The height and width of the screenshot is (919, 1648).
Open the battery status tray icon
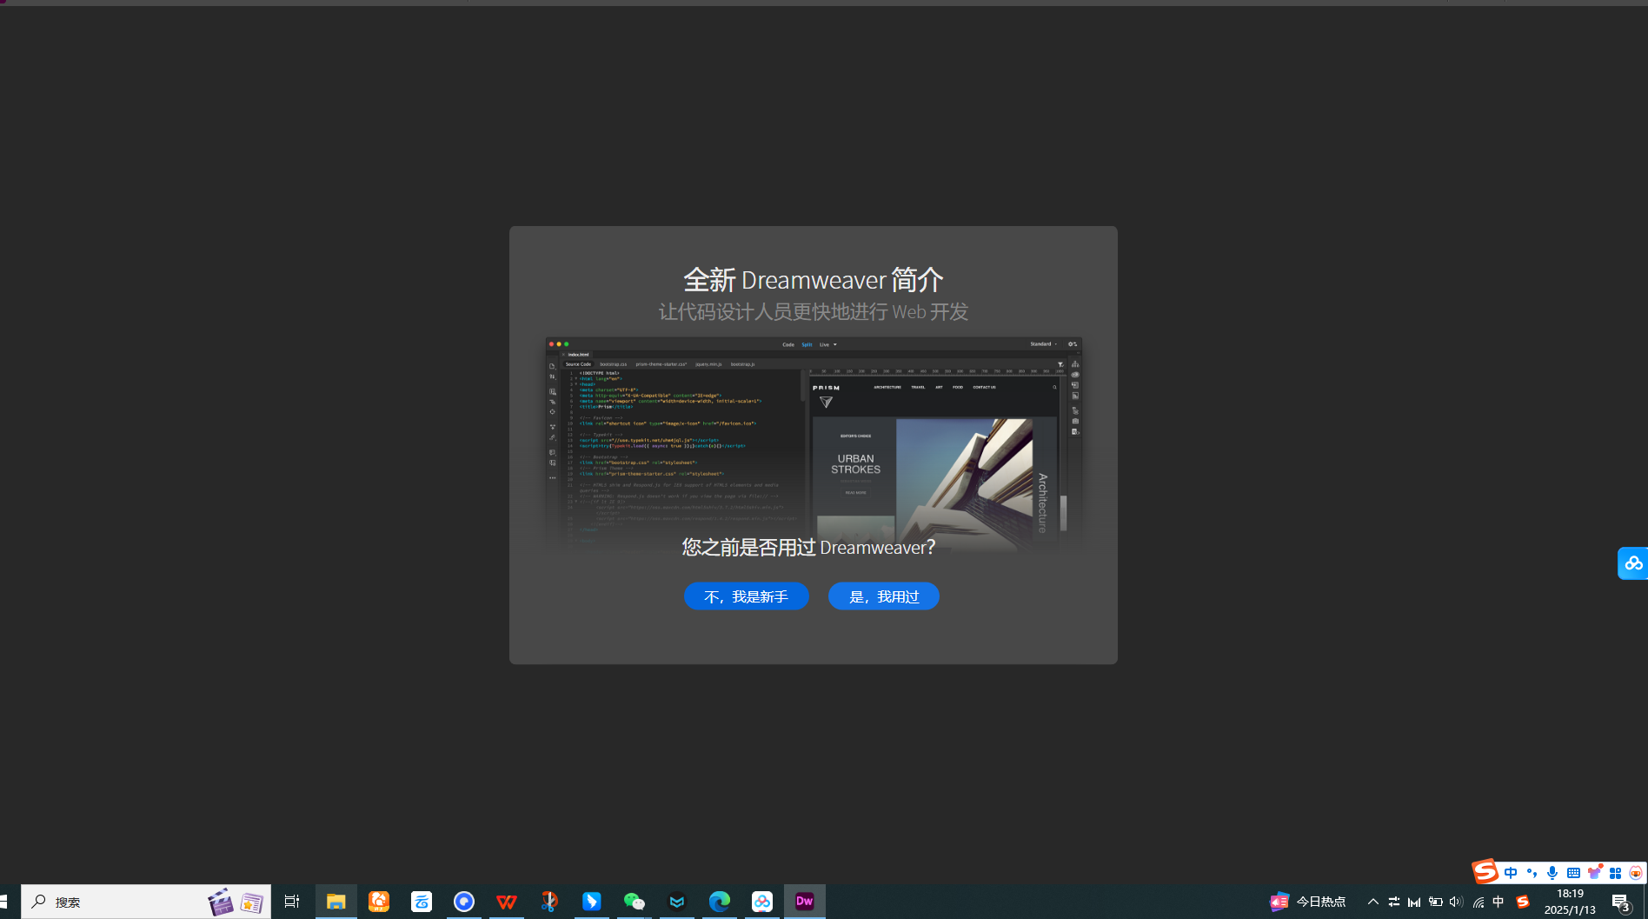(x=1436, y=902)
